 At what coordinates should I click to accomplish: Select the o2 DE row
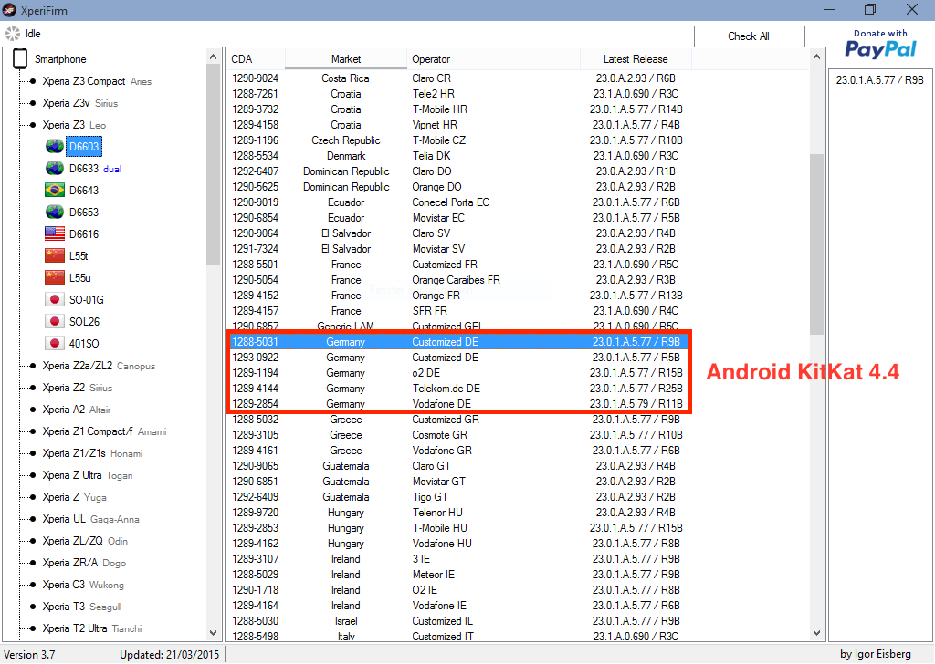pos(457,373)
